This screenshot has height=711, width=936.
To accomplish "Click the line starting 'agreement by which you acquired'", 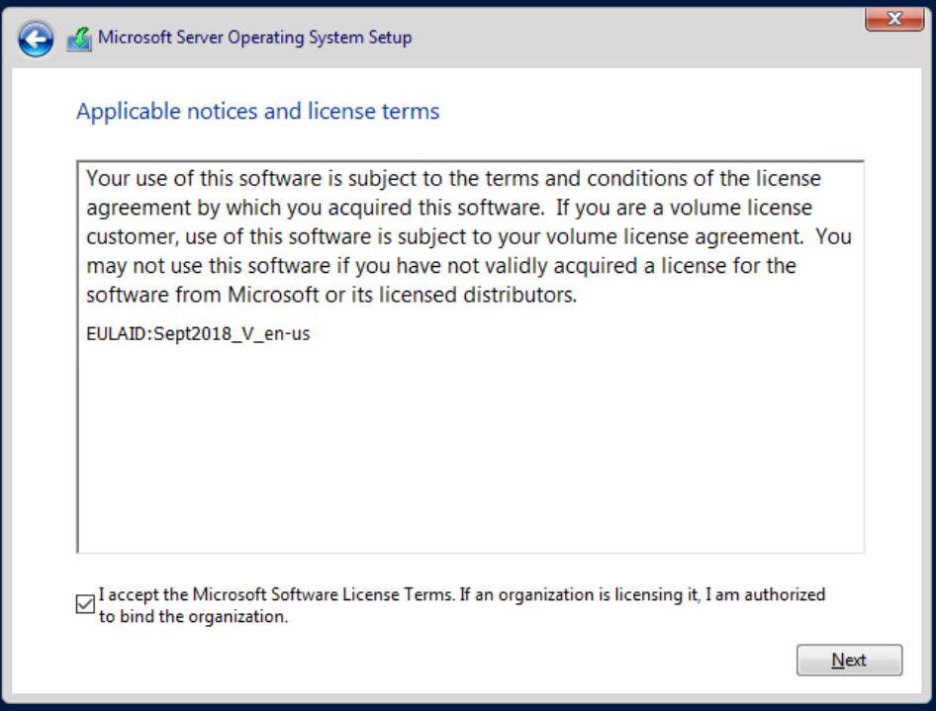I will point(449,209).
